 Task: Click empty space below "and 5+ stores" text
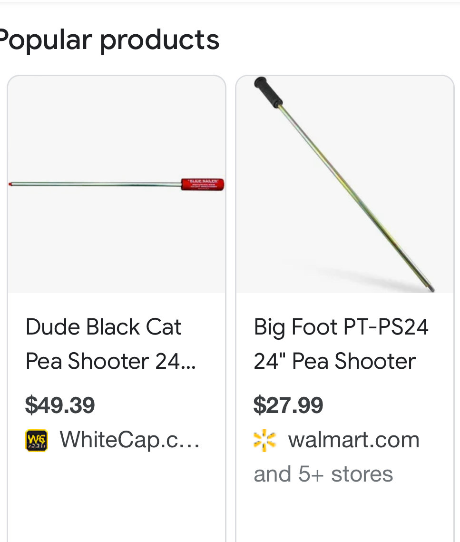344,515
